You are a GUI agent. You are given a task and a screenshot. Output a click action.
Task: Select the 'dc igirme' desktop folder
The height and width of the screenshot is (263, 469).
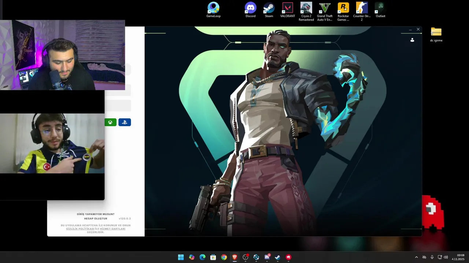tap(436, 35)
